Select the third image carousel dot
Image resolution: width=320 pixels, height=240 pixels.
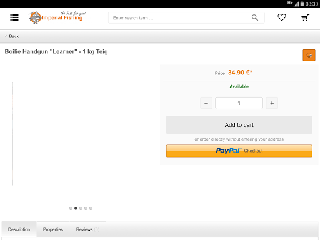[81, 208]
